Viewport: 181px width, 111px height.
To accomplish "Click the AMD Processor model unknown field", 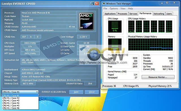I will point(49,30).
